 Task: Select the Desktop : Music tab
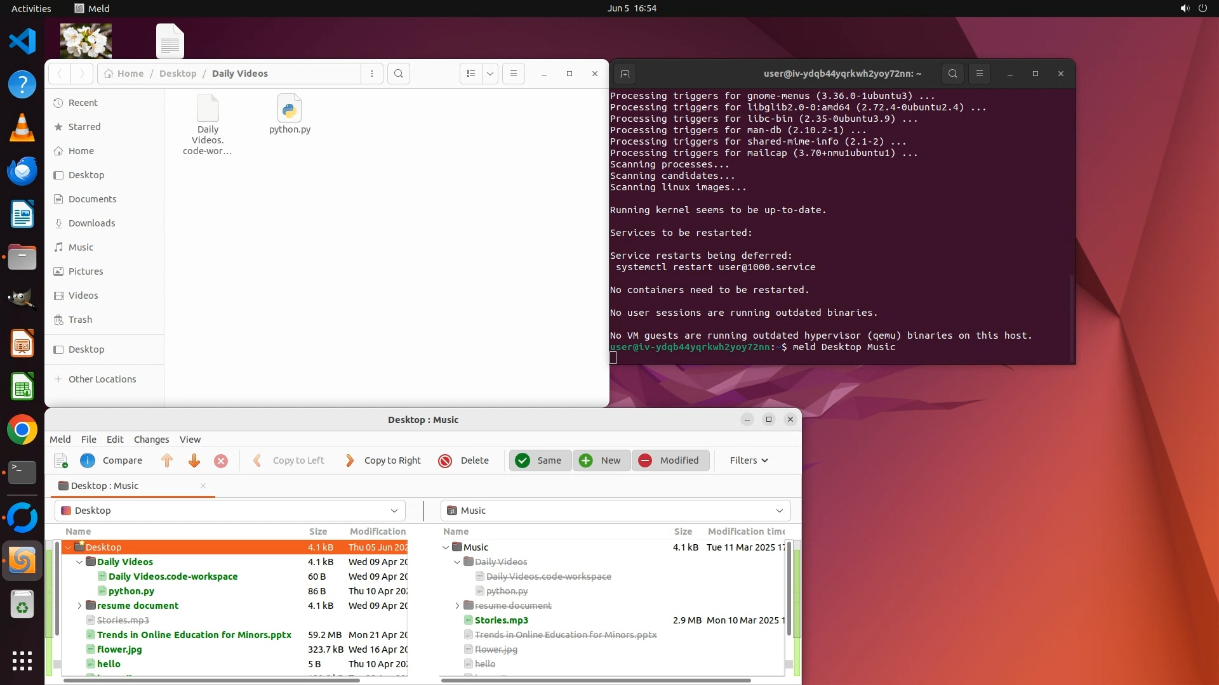pos(105,486)
